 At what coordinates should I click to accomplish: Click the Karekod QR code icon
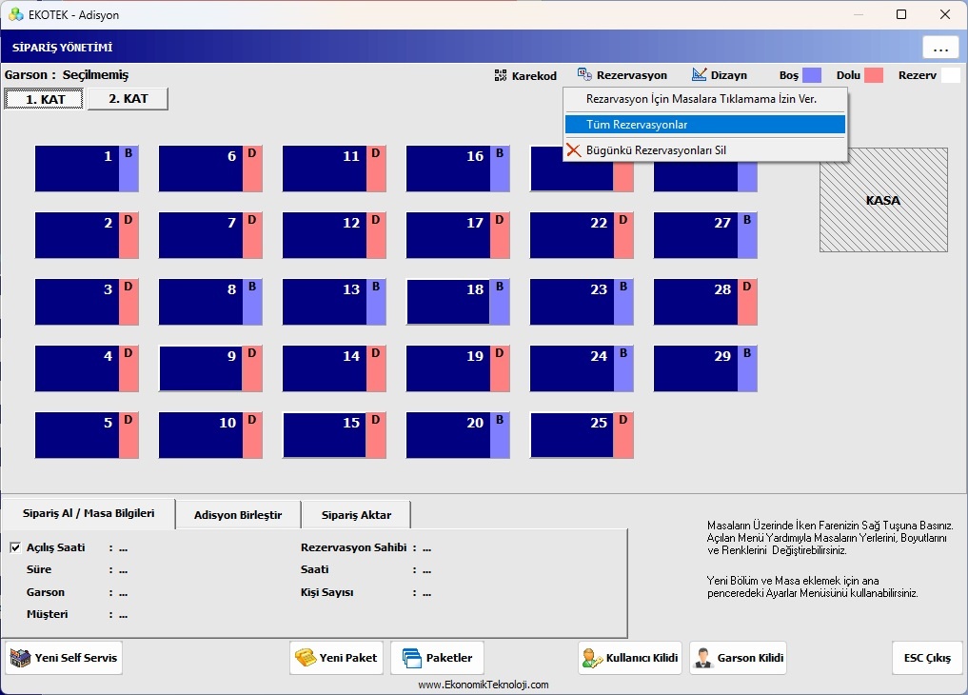tap(501, 75)
